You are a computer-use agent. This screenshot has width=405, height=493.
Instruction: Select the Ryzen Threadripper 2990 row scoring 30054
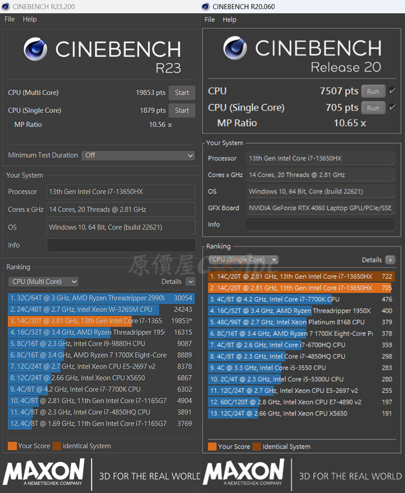101,298
